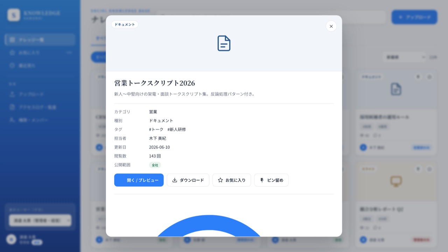
Task: Close the document detail dialog
Action: tap(331, 26)
